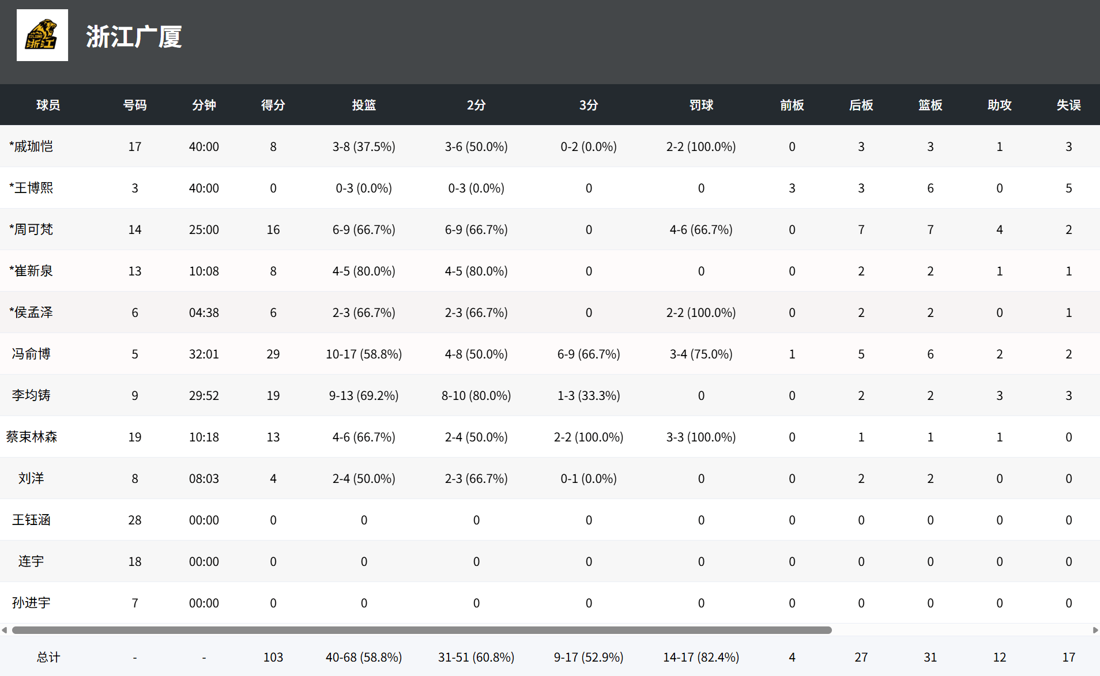Screen dimensions: 1100x676
Task: Click the 球员 column header
Action: (x=48, y=105)
